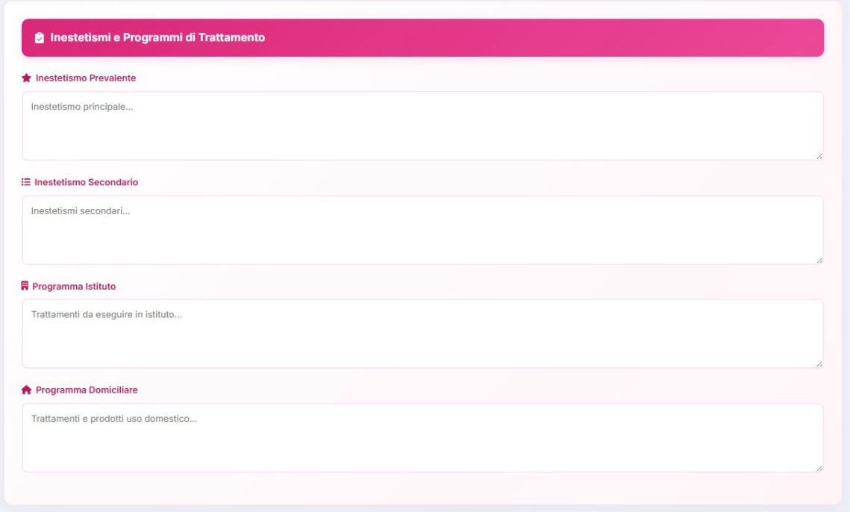Click the house icon beside Programma Domiciliare

(26, 390)
